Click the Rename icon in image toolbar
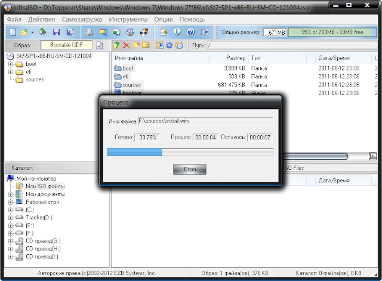Viewport: 382px width, 281px height. (x=146, y=45)
